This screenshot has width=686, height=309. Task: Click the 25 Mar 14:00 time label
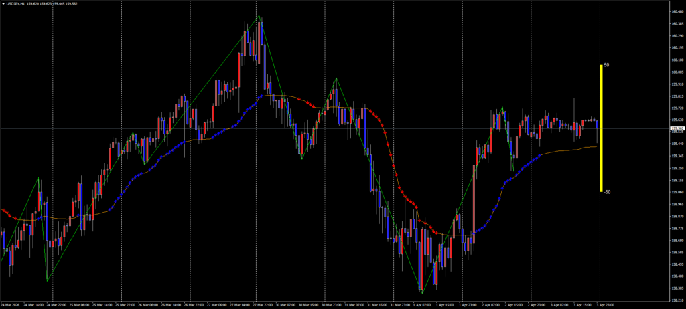click(x=102, y=304)
